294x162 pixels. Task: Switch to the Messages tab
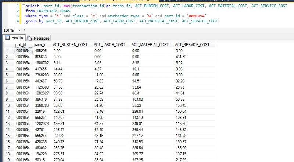pyautogui.click(x=38, y=38)
